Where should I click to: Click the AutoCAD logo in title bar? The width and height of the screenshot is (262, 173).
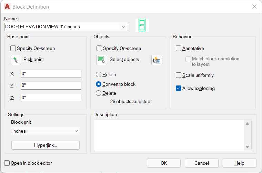pyautogui.click(x=7, y=7)
